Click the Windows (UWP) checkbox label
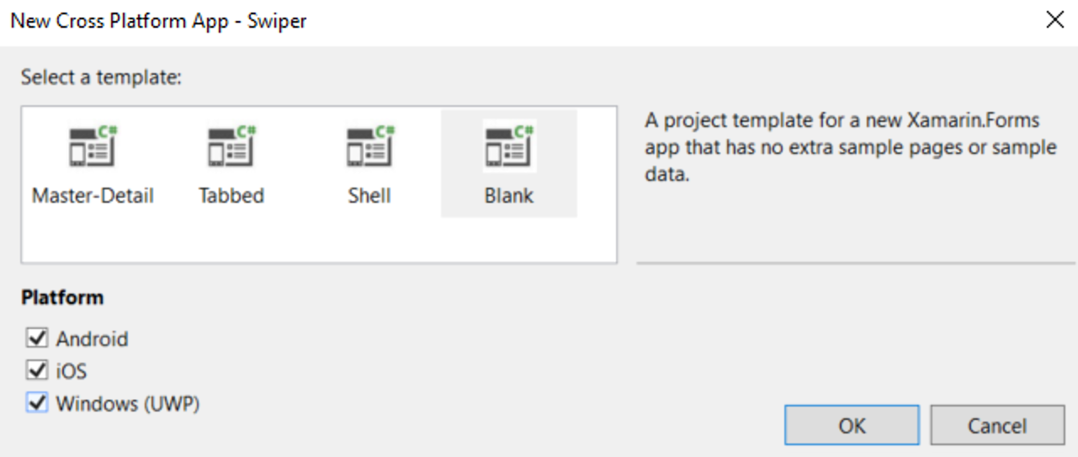 point(128,404)
